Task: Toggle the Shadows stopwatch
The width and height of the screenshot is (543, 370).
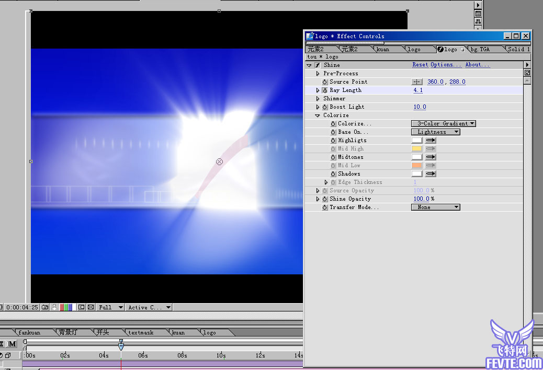Action: pos(333,174)
